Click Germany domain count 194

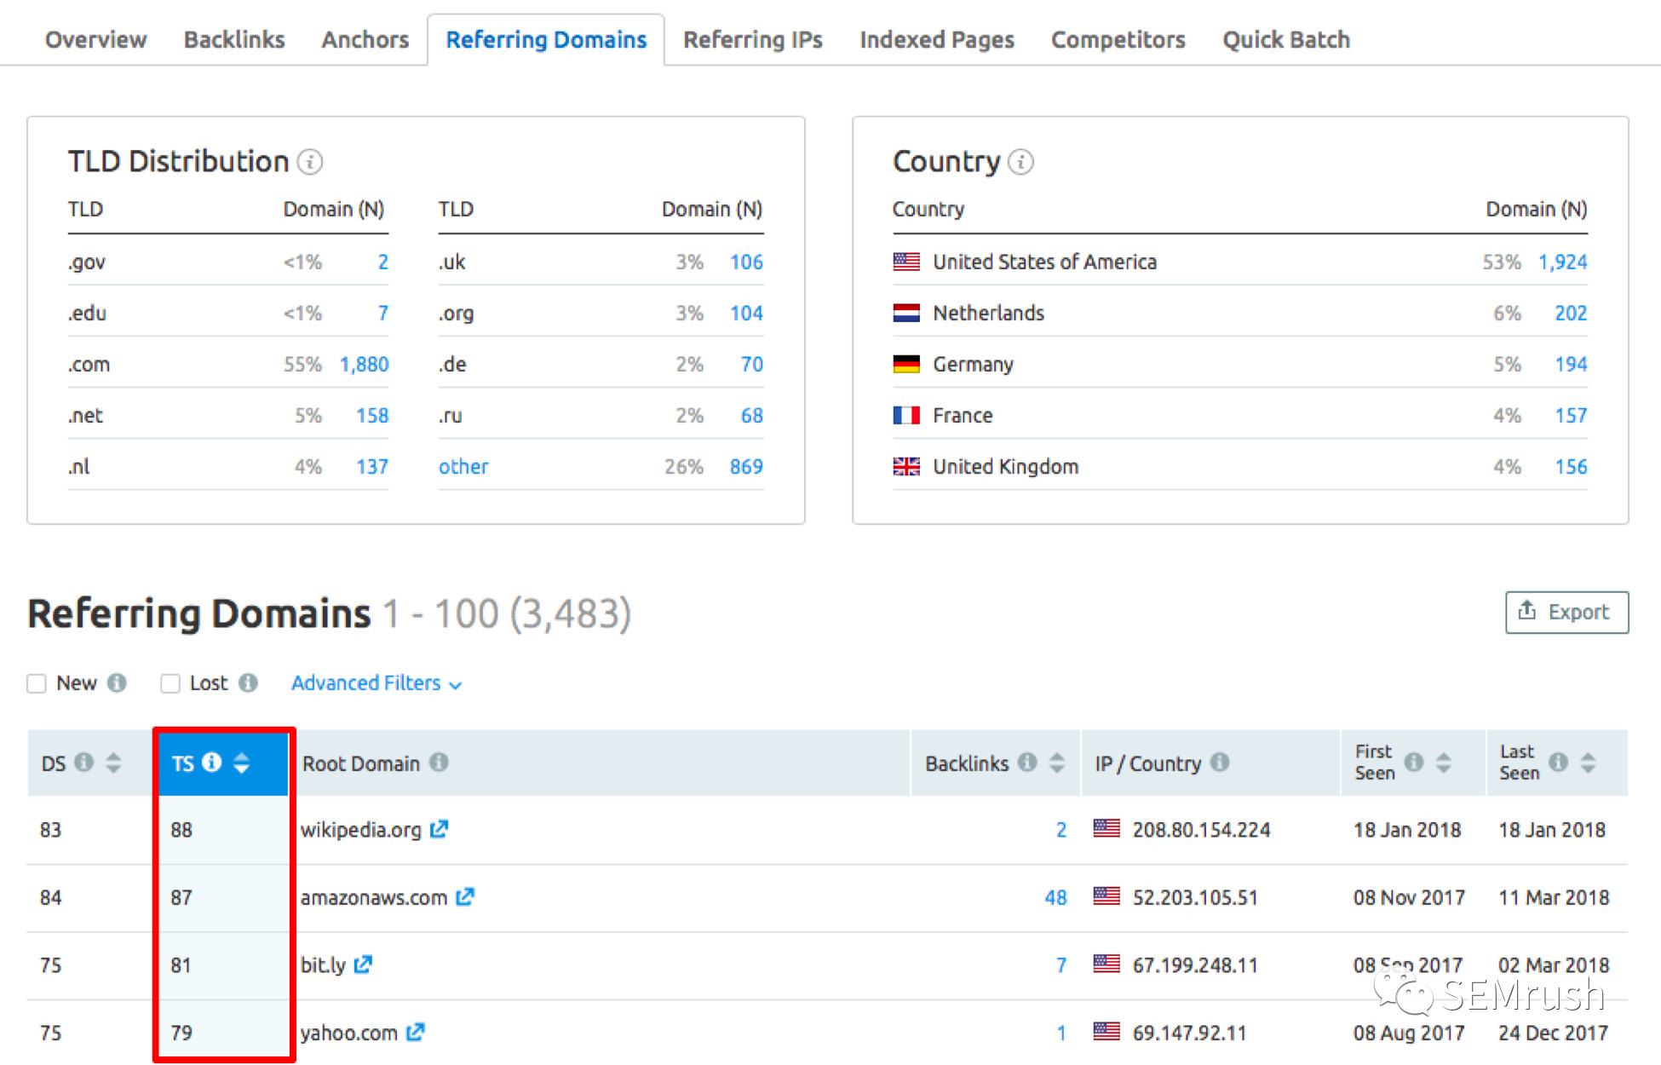point(1571,364)
